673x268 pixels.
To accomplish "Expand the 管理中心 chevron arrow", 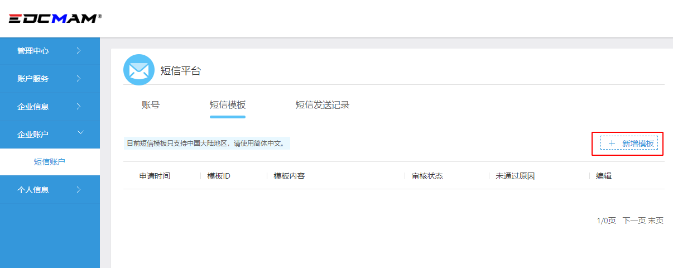I will pos(79,51).
